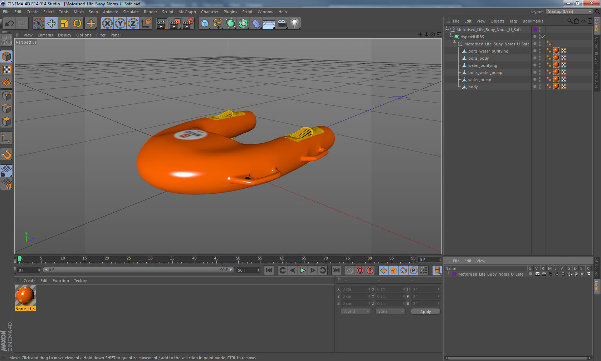Click the X position input field
The width and height of the screenshot is (601, 361).
click(x=356, y=289)
